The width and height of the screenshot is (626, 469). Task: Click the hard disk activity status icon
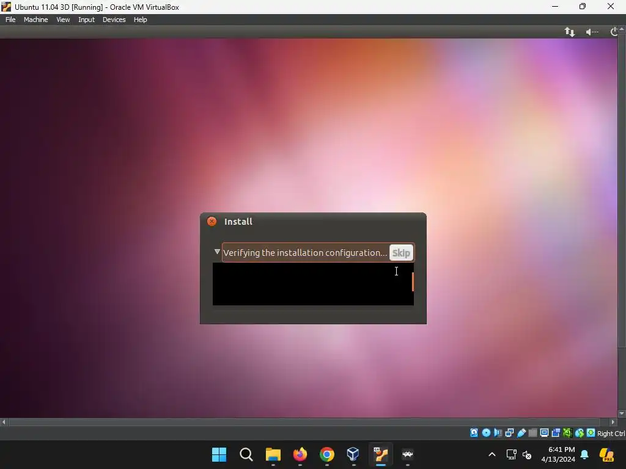point(474,433)
